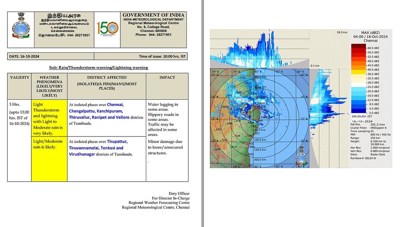Click the 150 years anniversary logo
This screenshot has width=409, height=227.
point(107,30)
